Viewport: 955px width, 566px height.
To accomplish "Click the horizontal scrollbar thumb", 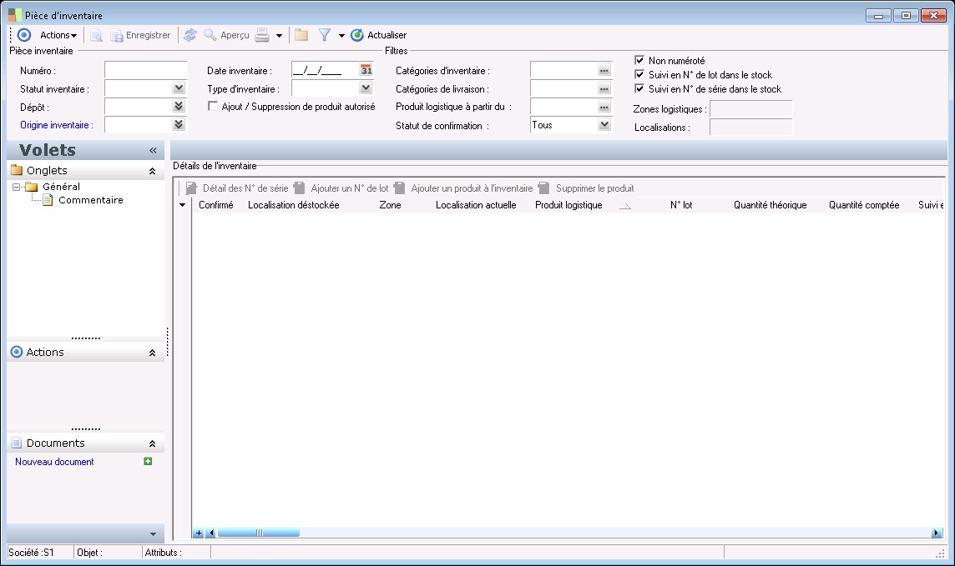I will point(259,533).
